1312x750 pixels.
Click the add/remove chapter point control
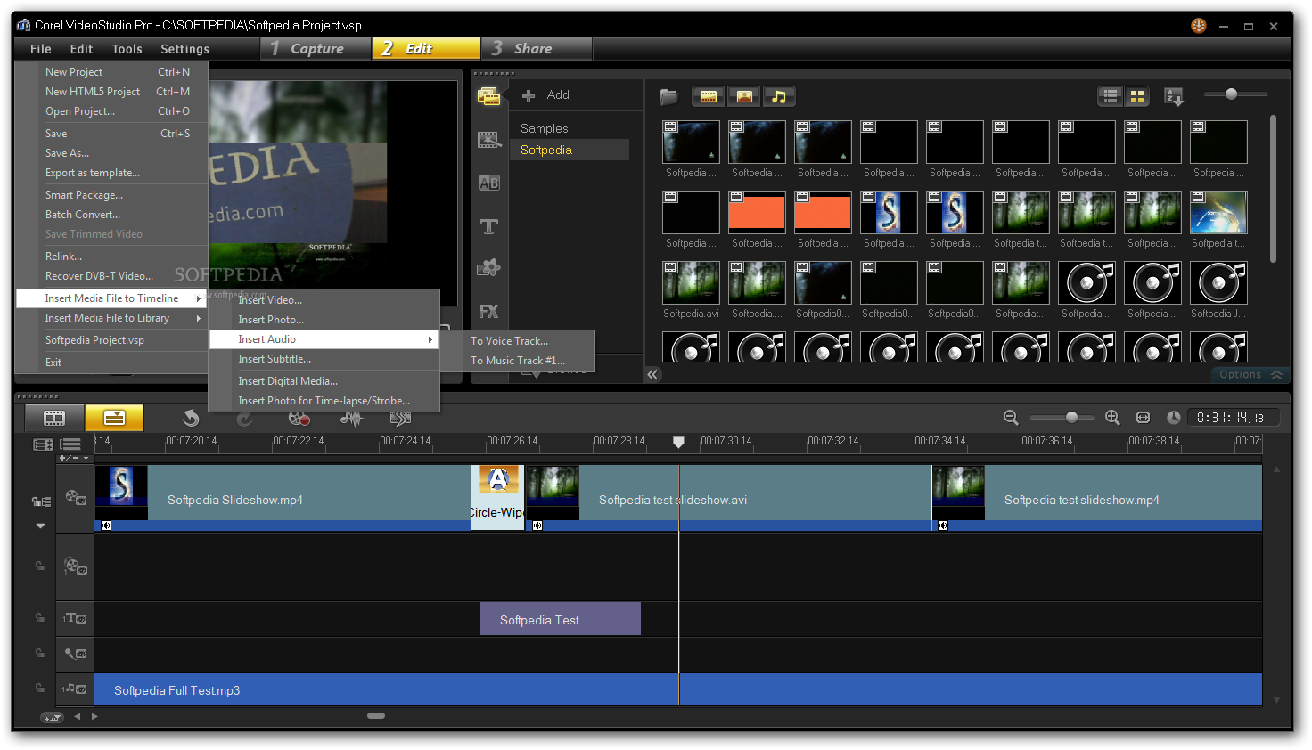point(74,458)
